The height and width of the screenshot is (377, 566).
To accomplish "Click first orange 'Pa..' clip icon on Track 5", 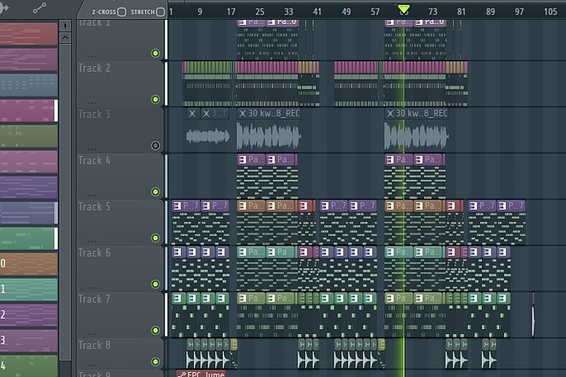I will [x=242, y=206].
